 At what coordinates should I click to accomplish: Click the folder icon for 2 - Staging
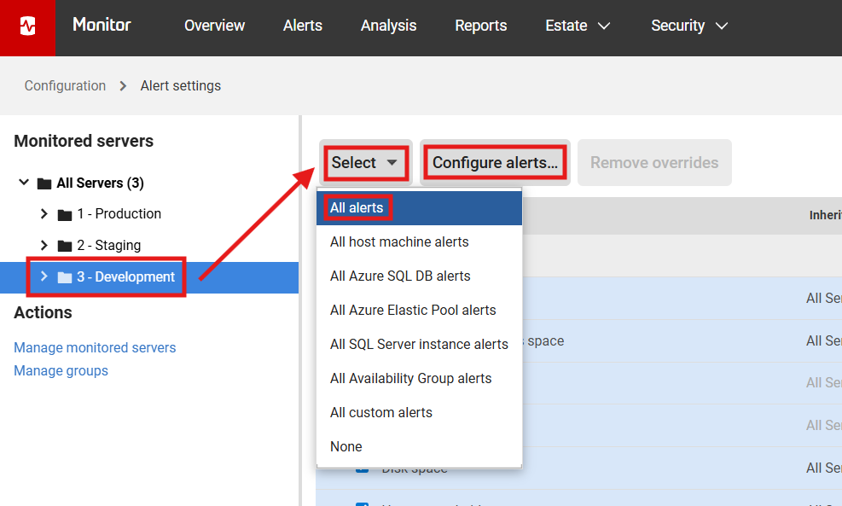[65, 245]
